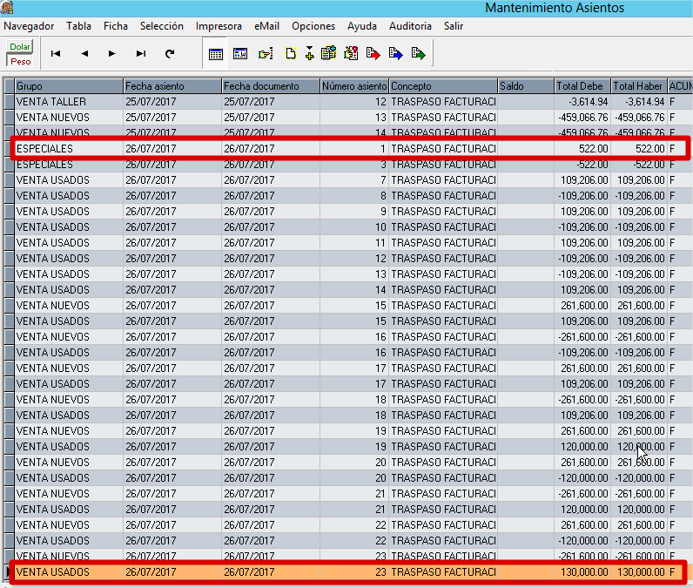
Task: Click the hand with document query icon
Action: click(351, 53)
